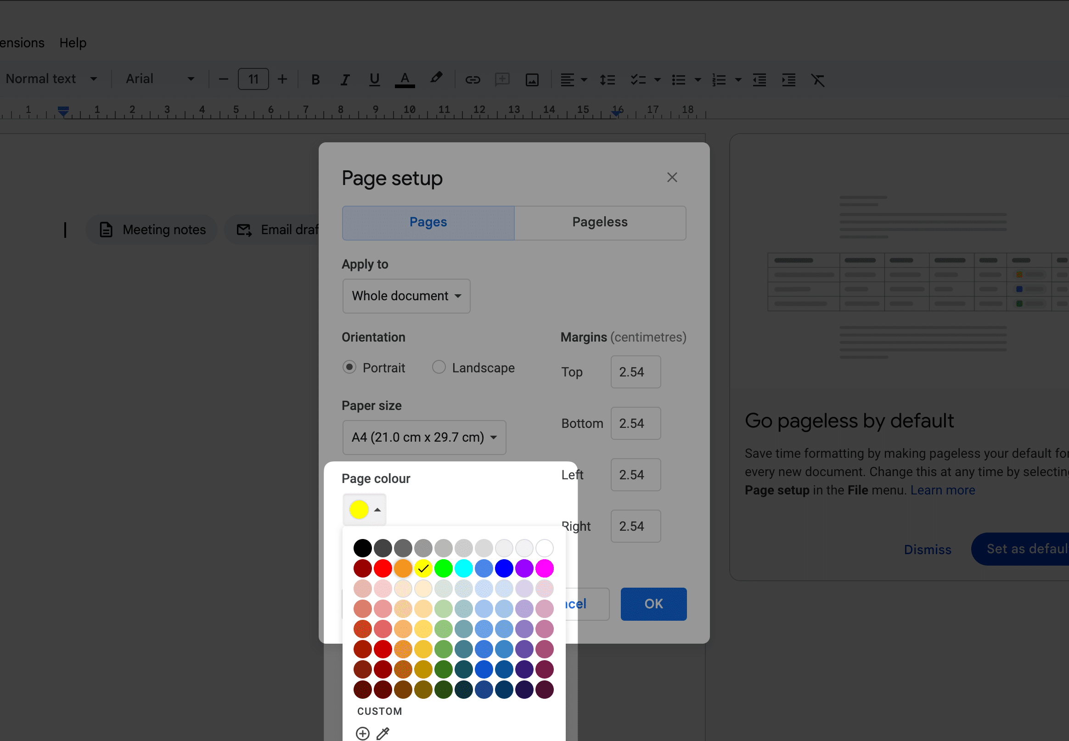Screen dimensions: 1069x741
Task: Open the A4 paper size dropdown
Action: tap(424, 437)
